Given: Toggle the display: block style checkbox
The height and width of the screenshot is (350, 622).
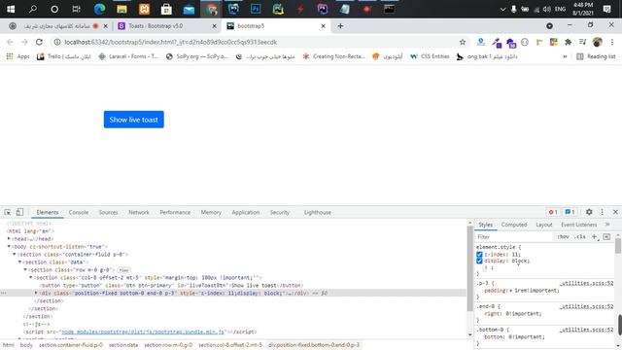Looking at the screenshot, I should (x=479, y=261).
